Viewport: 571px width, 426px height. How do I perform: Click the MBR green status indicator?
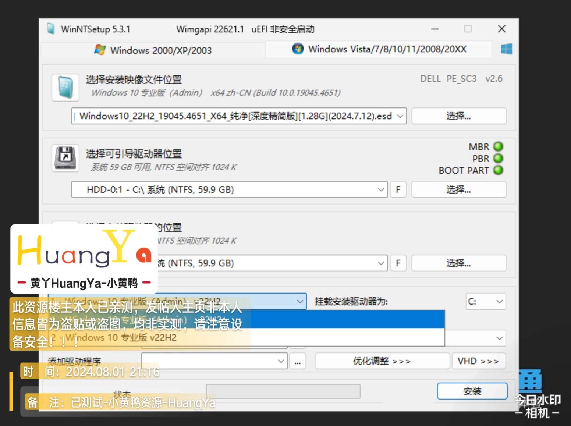(498, 146)
